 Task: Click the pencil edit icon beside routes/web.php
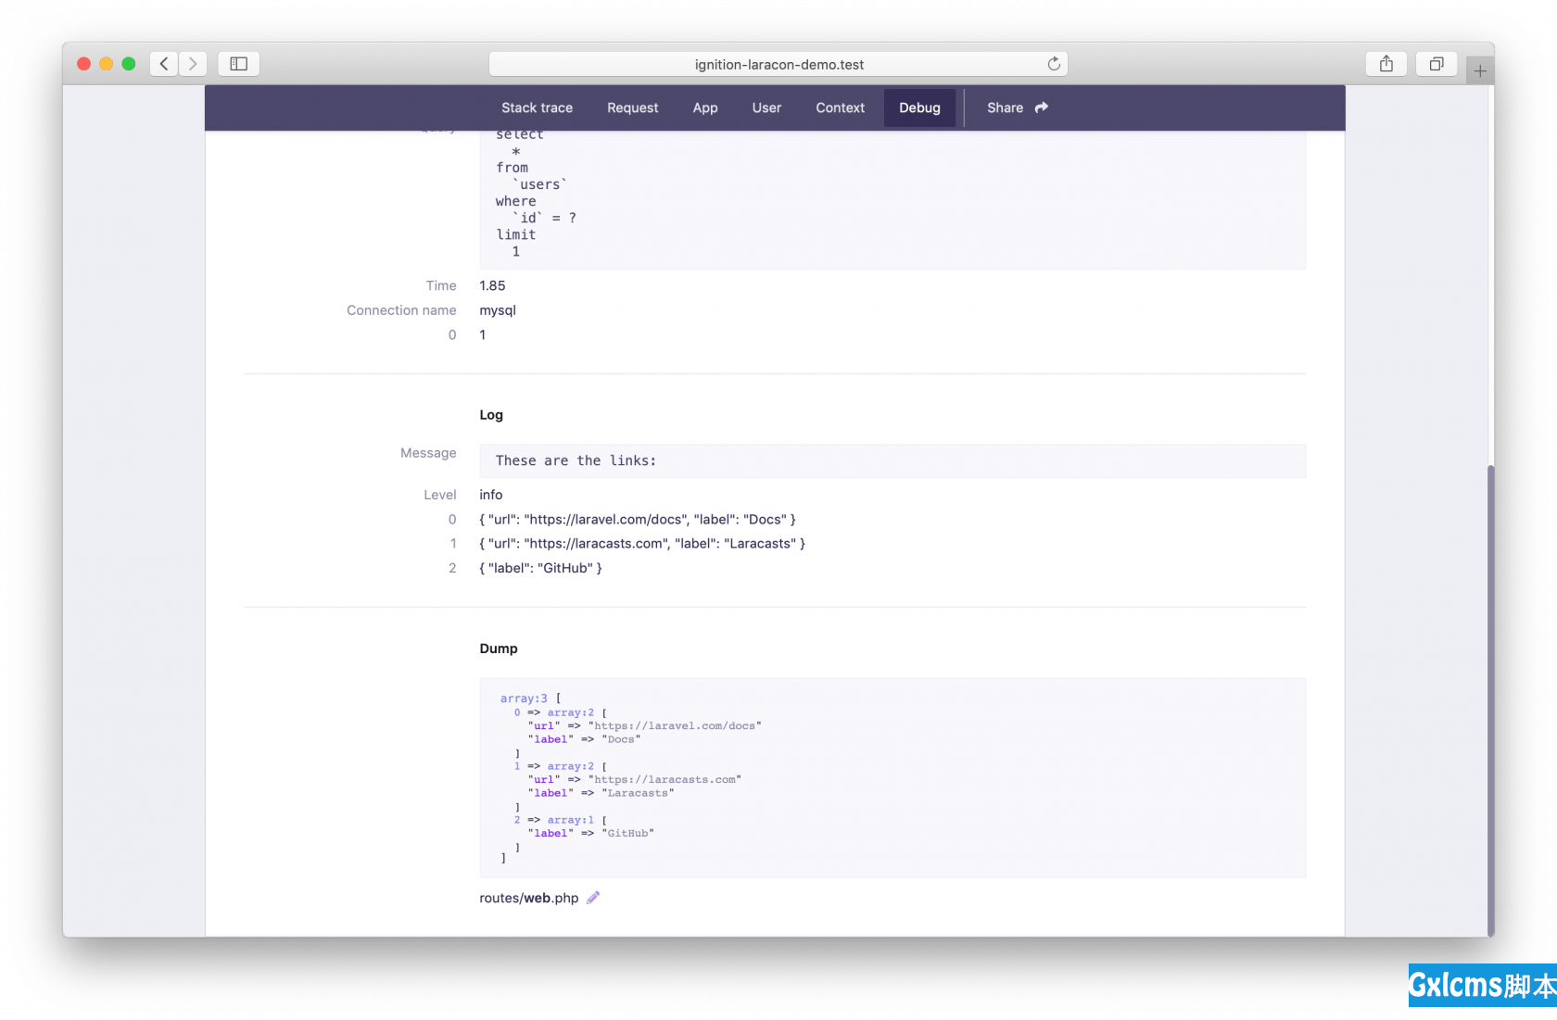click(x=593, y=898)
